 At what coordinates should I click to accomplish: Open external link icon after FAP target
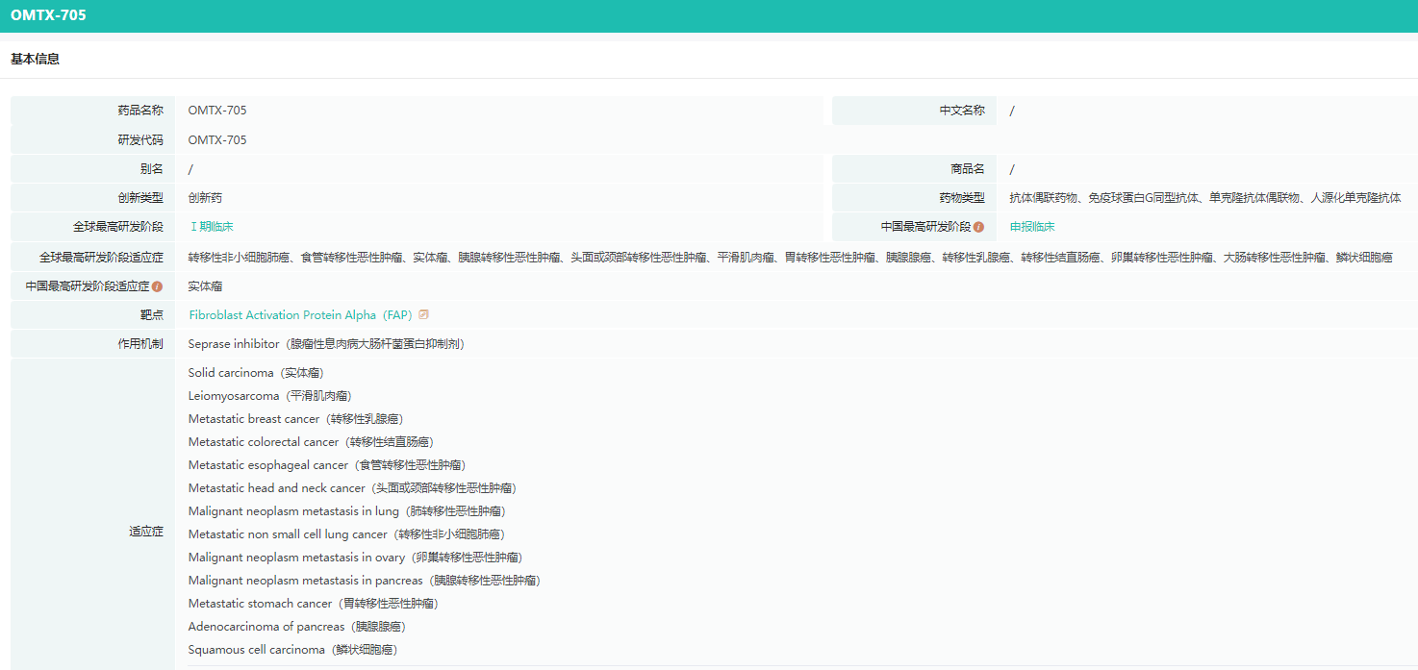pyautogui.click(x=424, y=314)
